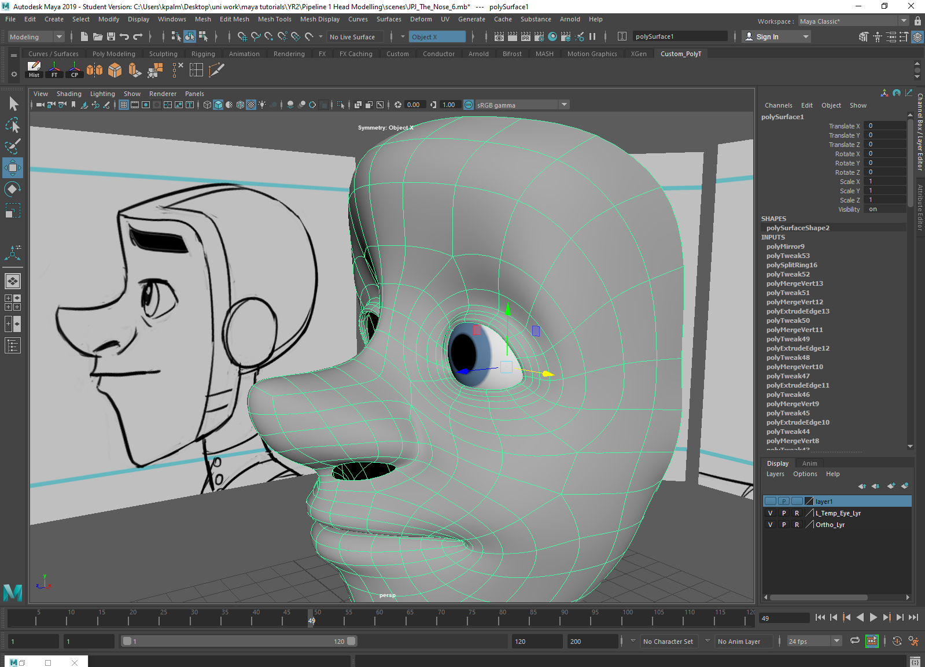
Task: Toggle visibility of L_Temp_Eye_Lyr layer
Action: coord(770,513)
